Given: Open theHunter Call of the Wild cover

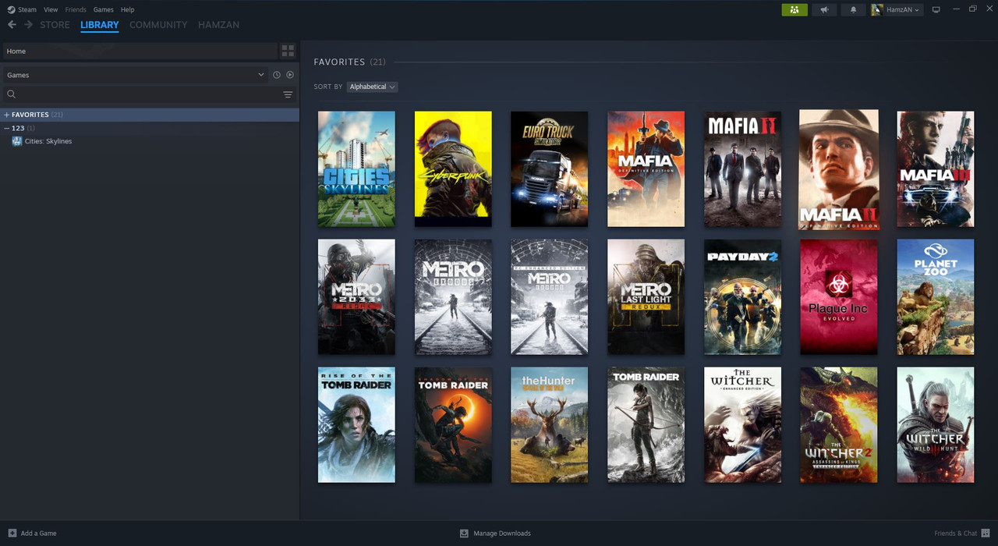Looking at the screenshot, I should pos(549,425).
